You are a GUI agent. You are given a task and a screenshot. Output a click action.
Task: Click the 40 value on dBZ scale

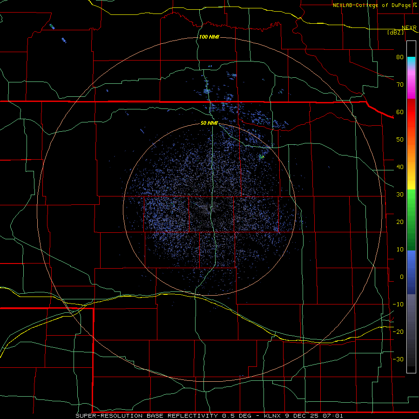[400, 167]
